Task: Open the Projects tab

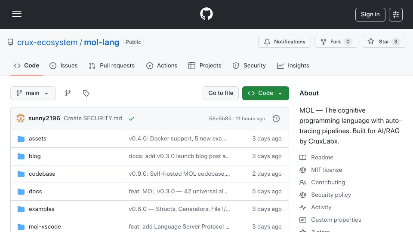Action: [205, 65]
